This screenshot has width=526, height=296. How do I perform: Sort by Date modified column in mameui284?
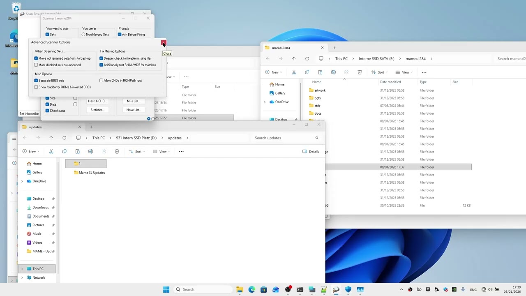tap(390, 82)
